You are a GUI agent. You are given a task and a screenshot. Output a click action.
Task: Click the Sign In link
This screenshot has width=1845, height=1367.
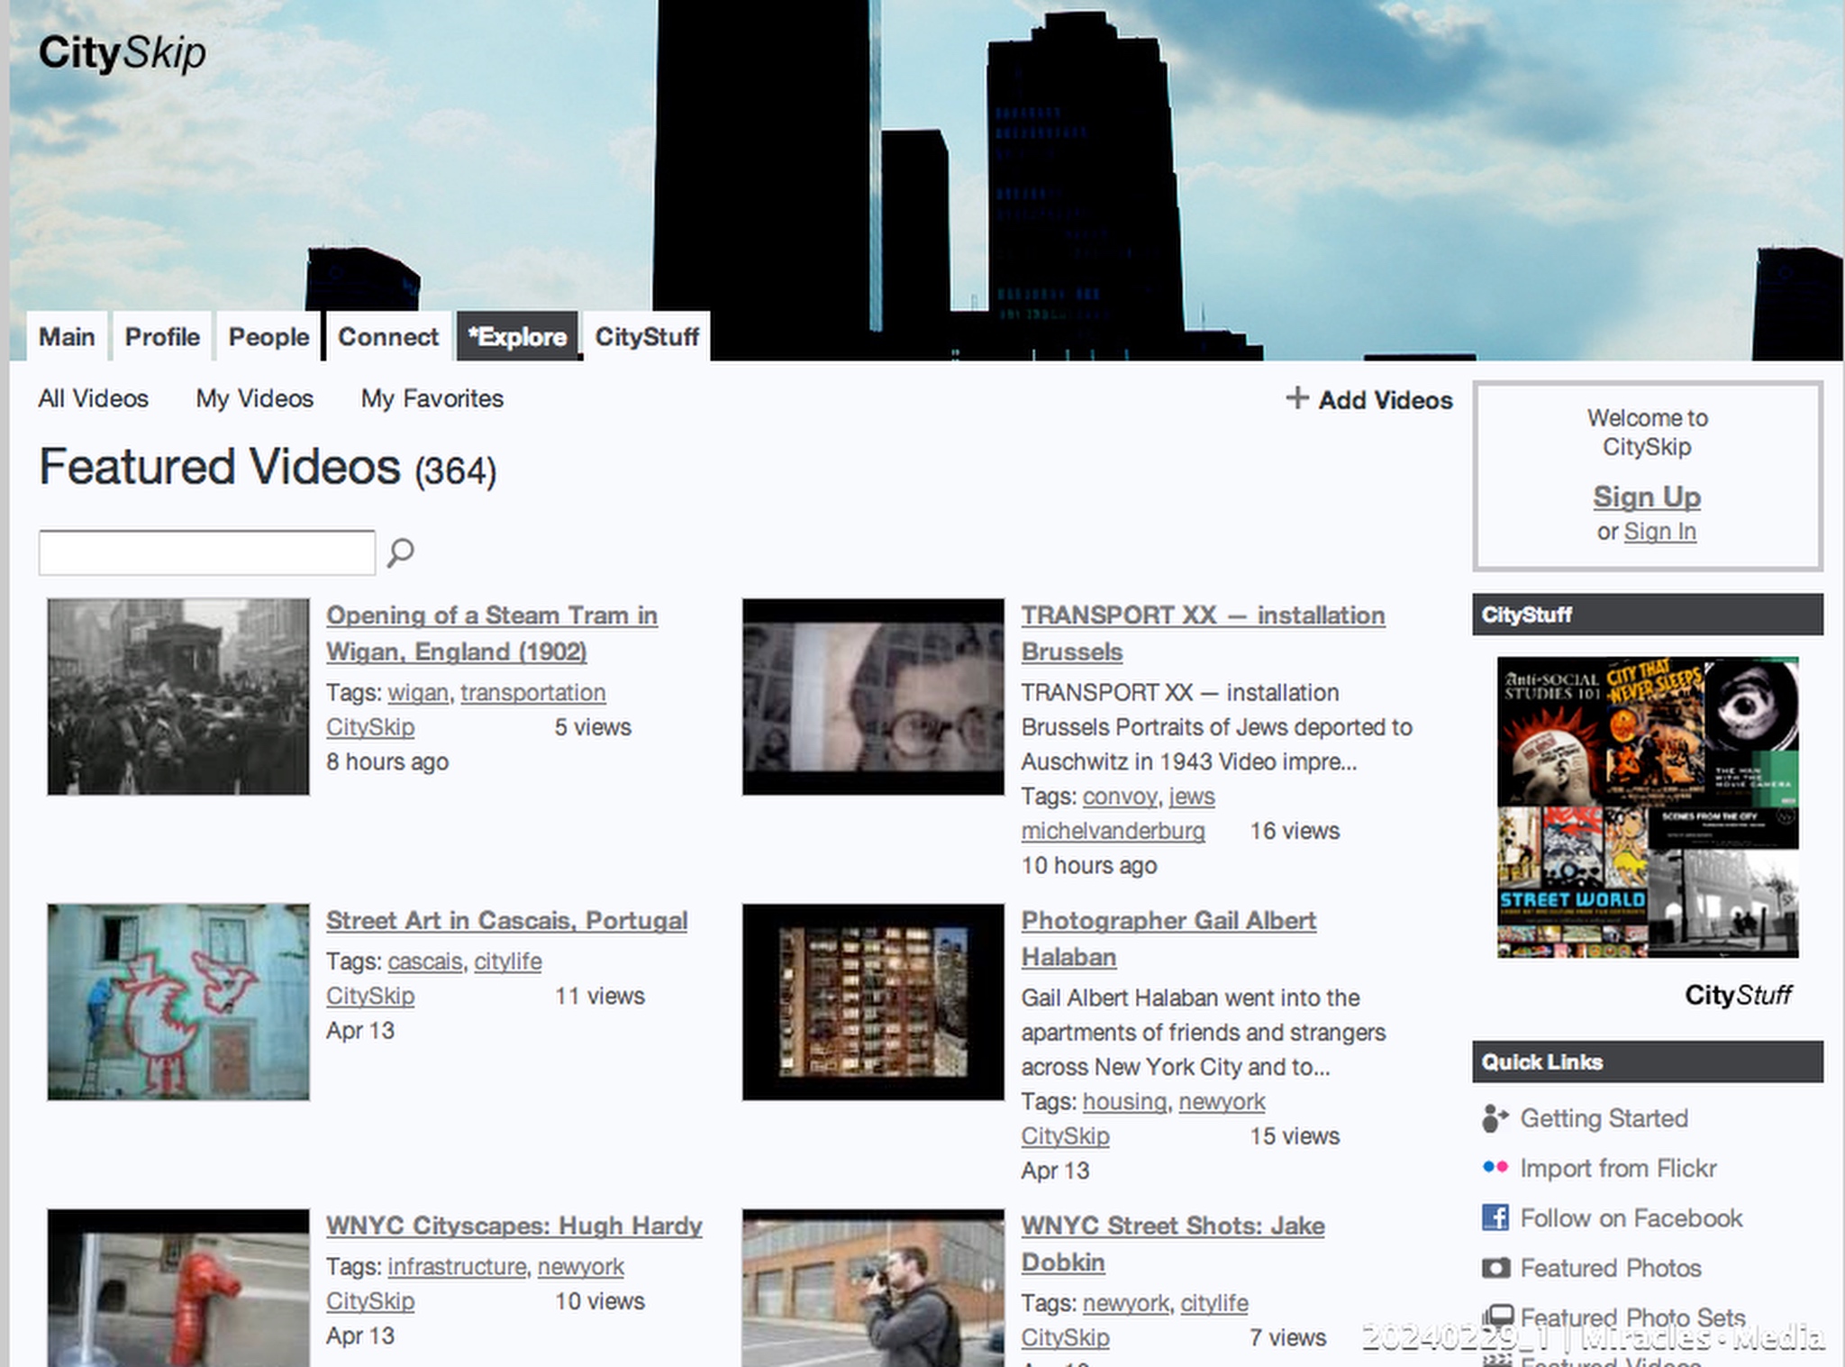tap(1659, 532)
